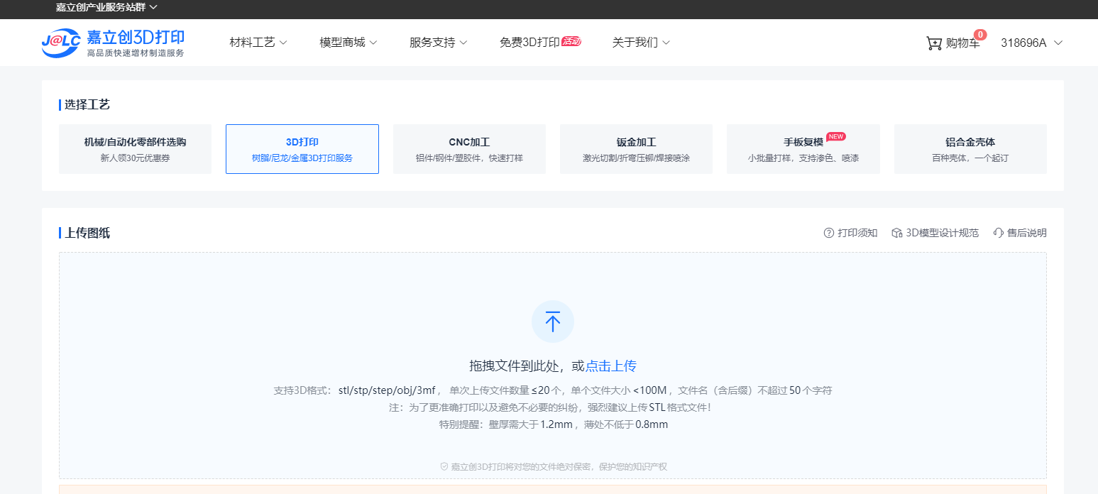Expand the 服务支持 menu chevron
1098x494 pixels.
[463, 43]
